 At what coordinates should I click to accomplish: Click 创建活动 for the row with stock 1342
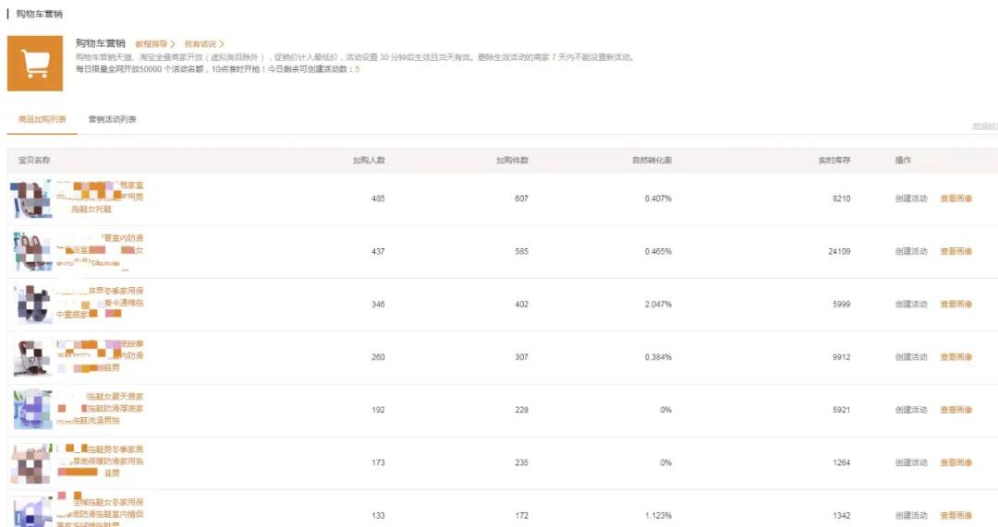pyautogui.click(x=911, y=515)
